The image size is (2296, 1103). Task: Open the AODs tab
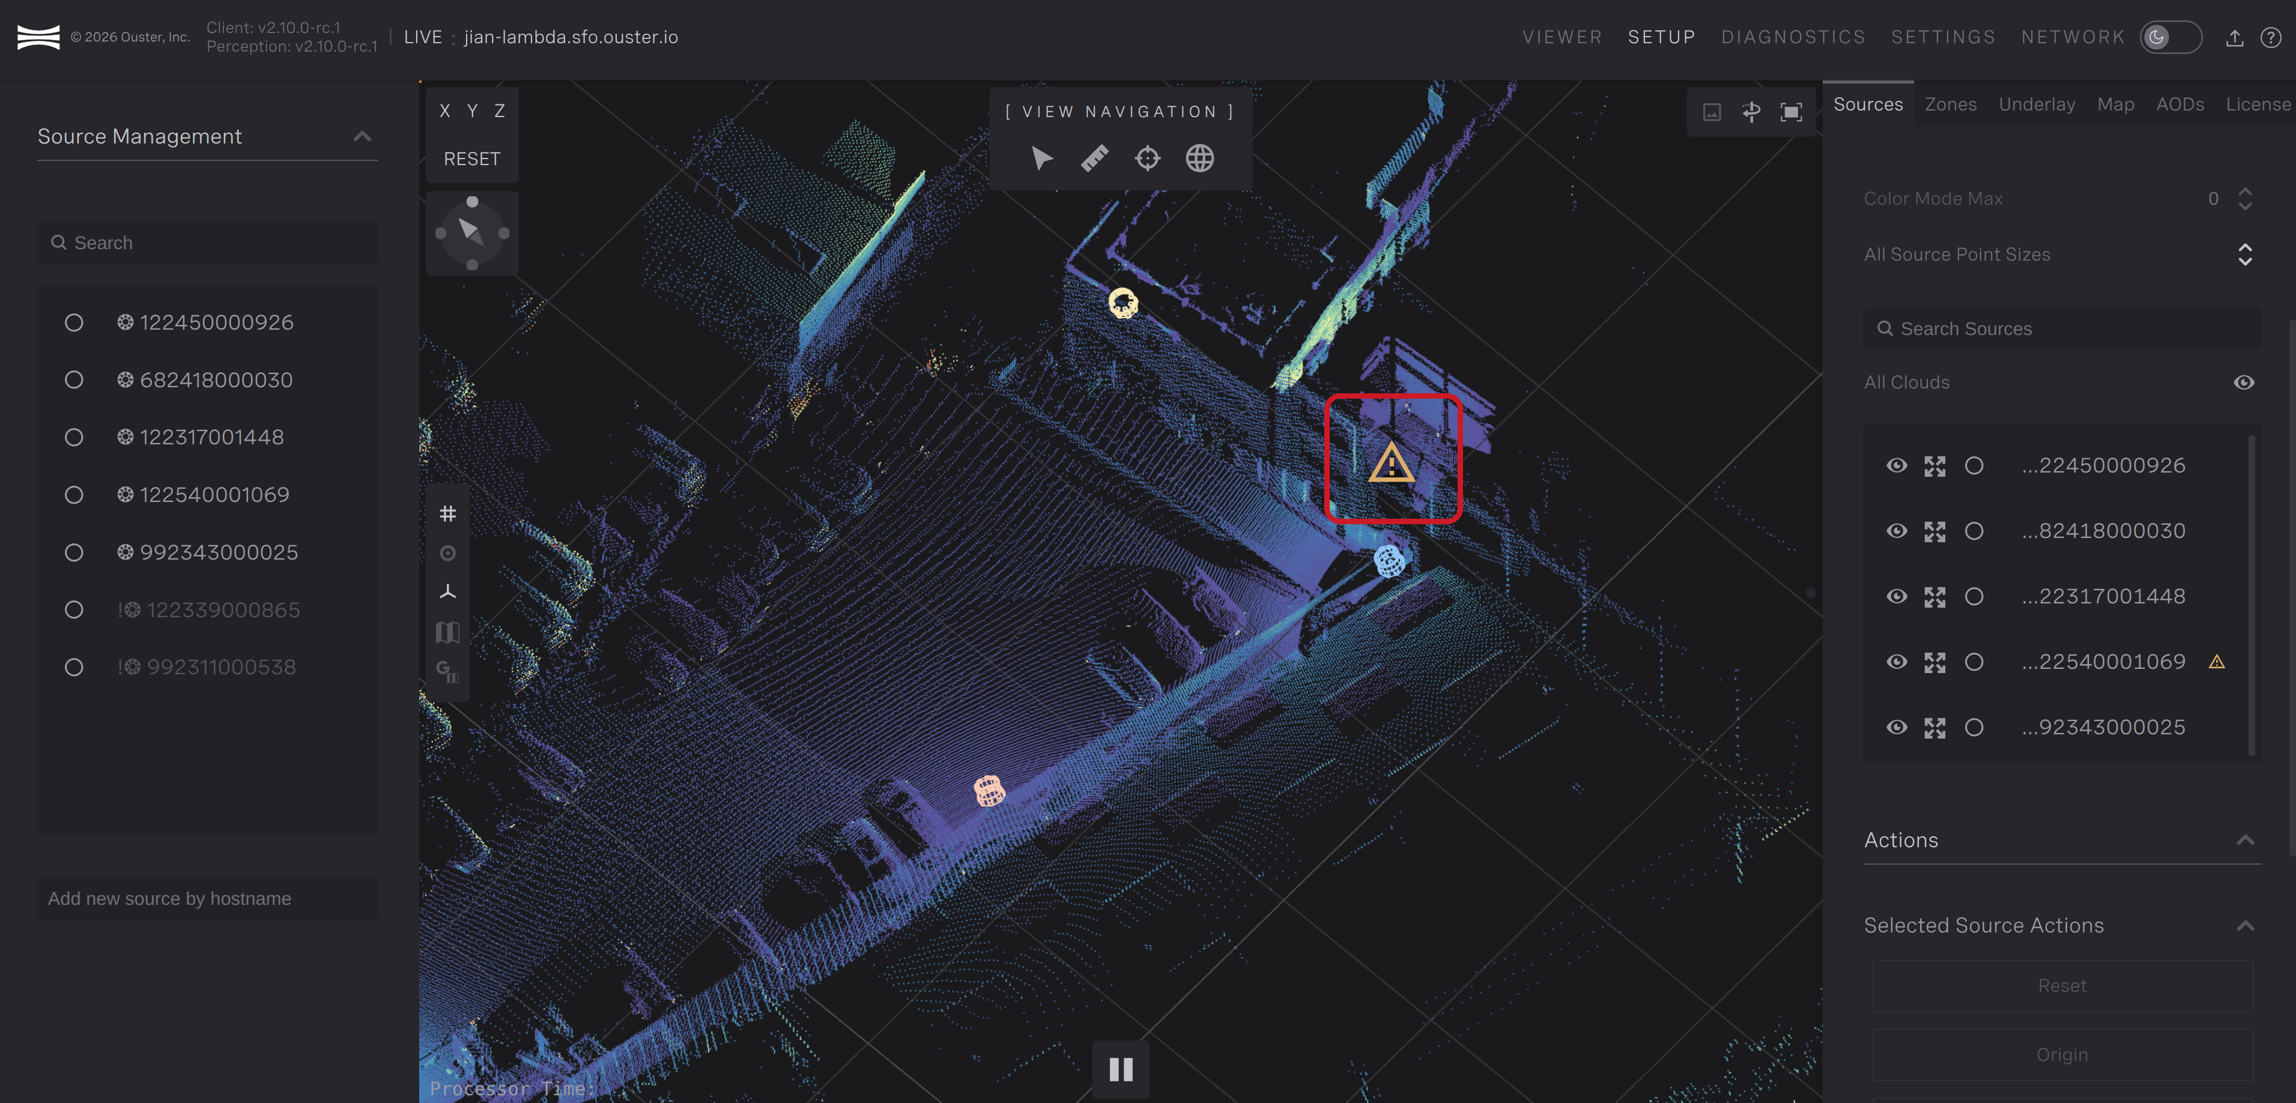[2179, 104]
